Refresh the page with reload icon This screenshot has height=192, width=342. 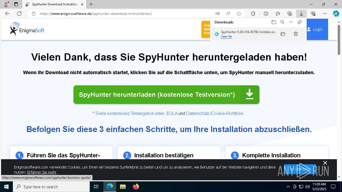(x=19, y=14)
